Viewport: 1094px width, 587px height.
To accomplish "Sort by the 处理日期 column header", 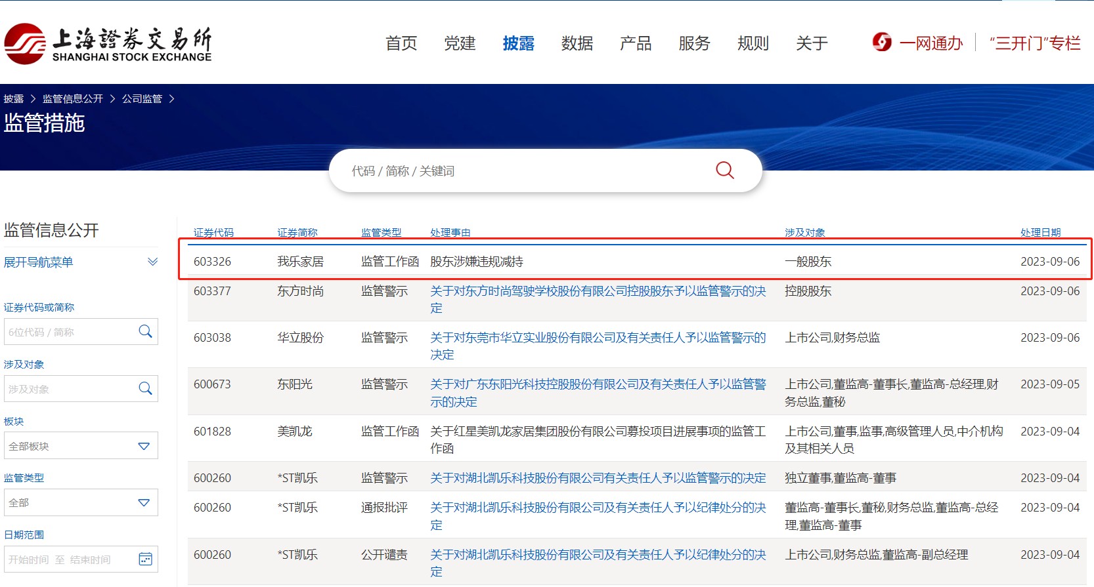I will [x=1040, y=232].
